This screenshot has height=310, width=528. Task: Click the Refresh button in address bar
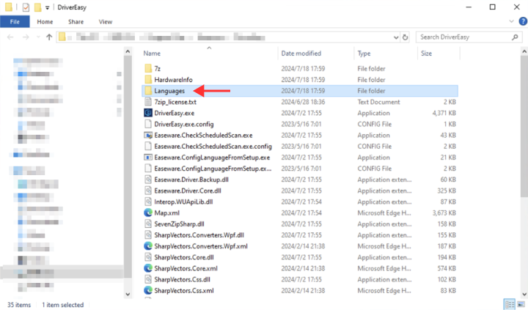(406, 37)
